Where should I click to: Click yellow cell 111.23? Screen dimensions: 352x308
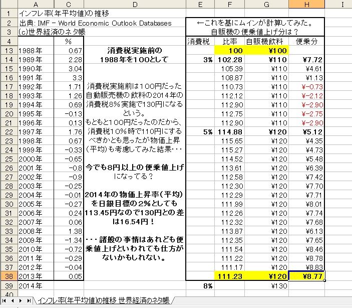point(230,276)
